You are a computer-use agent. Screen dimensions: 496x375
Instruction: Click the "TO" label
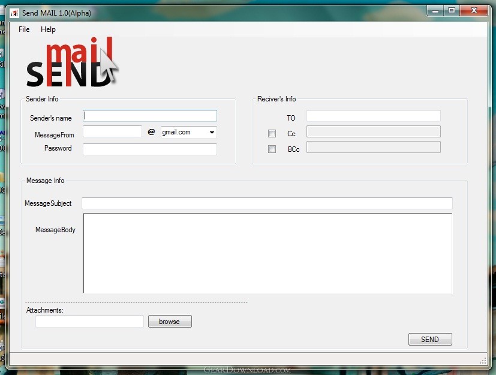point(291,118)
